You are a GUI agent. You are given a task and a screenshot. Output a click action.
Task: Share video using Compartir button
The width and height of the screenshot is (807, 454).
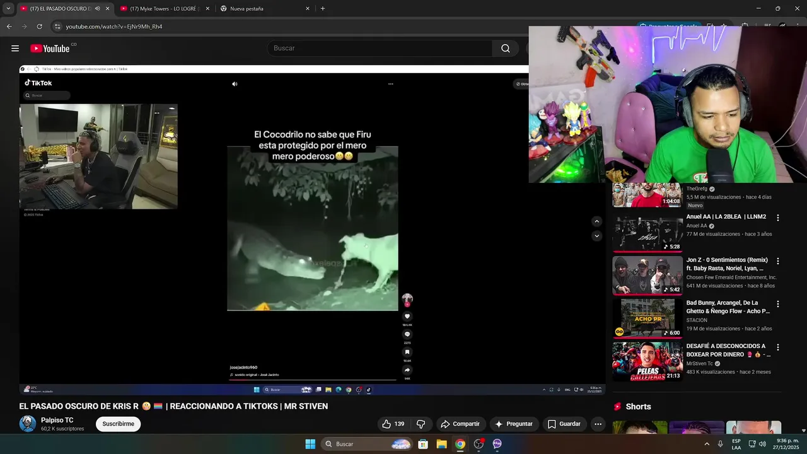coord(460,424)
